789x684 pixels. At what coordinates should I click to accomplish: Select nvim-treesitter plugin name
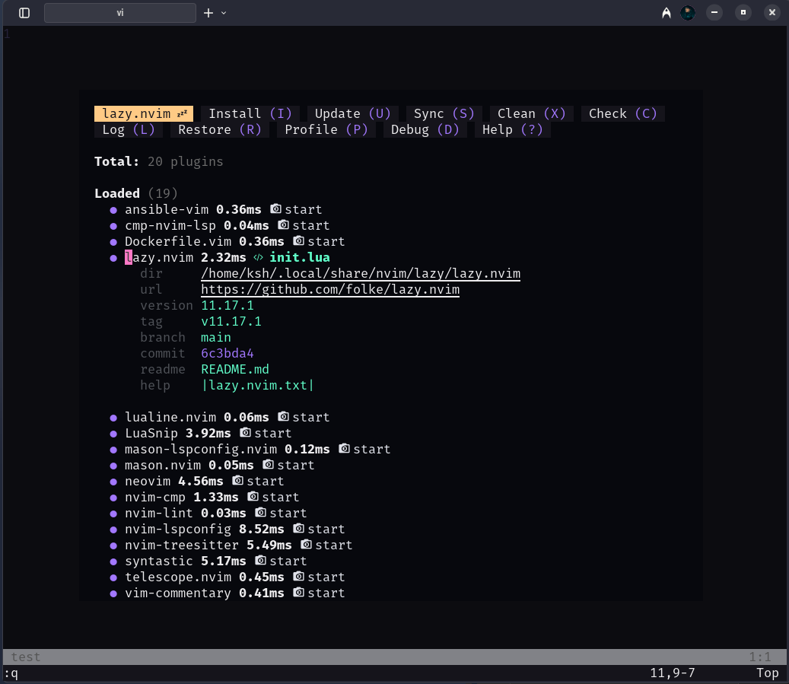pyautogui.click(x=182, y=546)
